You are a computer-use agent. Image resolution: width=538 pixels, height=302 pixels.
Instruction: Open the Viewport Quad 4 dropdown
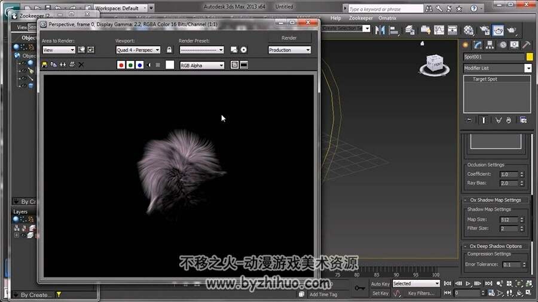pyautogui.click(x=138, y=50)
